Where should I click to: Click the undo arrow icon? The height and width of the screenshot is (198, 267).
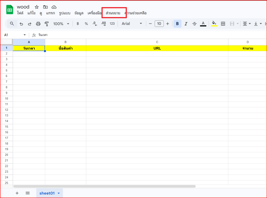pyautogui.click(x=21, y=24)
